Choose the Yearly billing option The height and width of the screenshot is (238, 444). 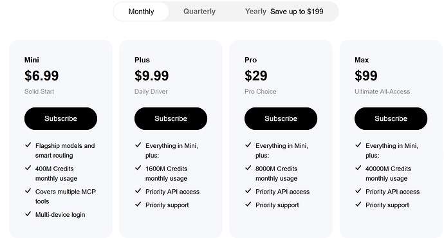pos(255,12)
